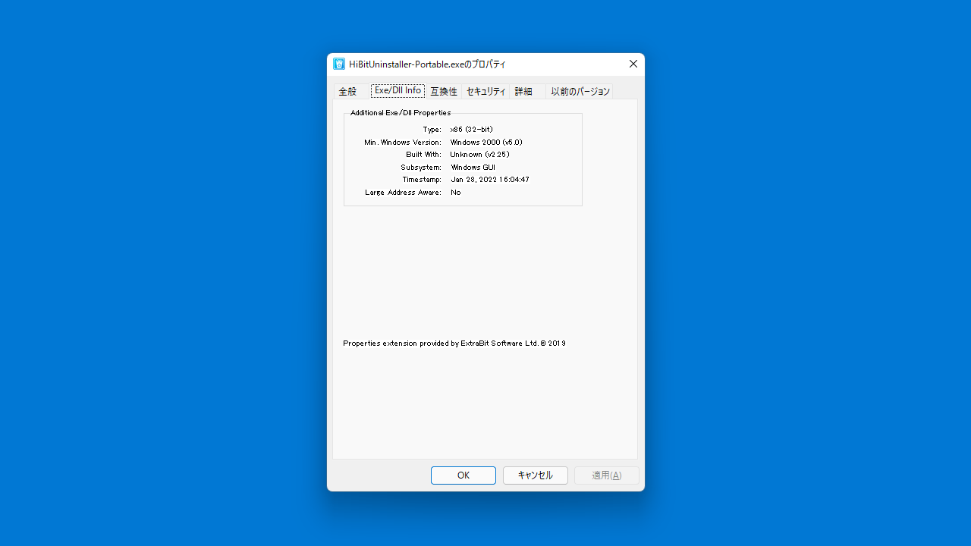
Task: Click the Large Address Aware: label
Action: [x=403, y=193]
